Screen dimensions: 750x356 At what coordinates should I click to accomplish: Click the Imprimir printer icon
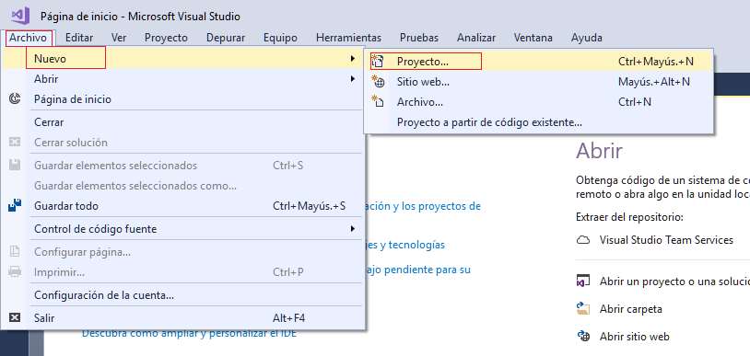pos(15,272)
